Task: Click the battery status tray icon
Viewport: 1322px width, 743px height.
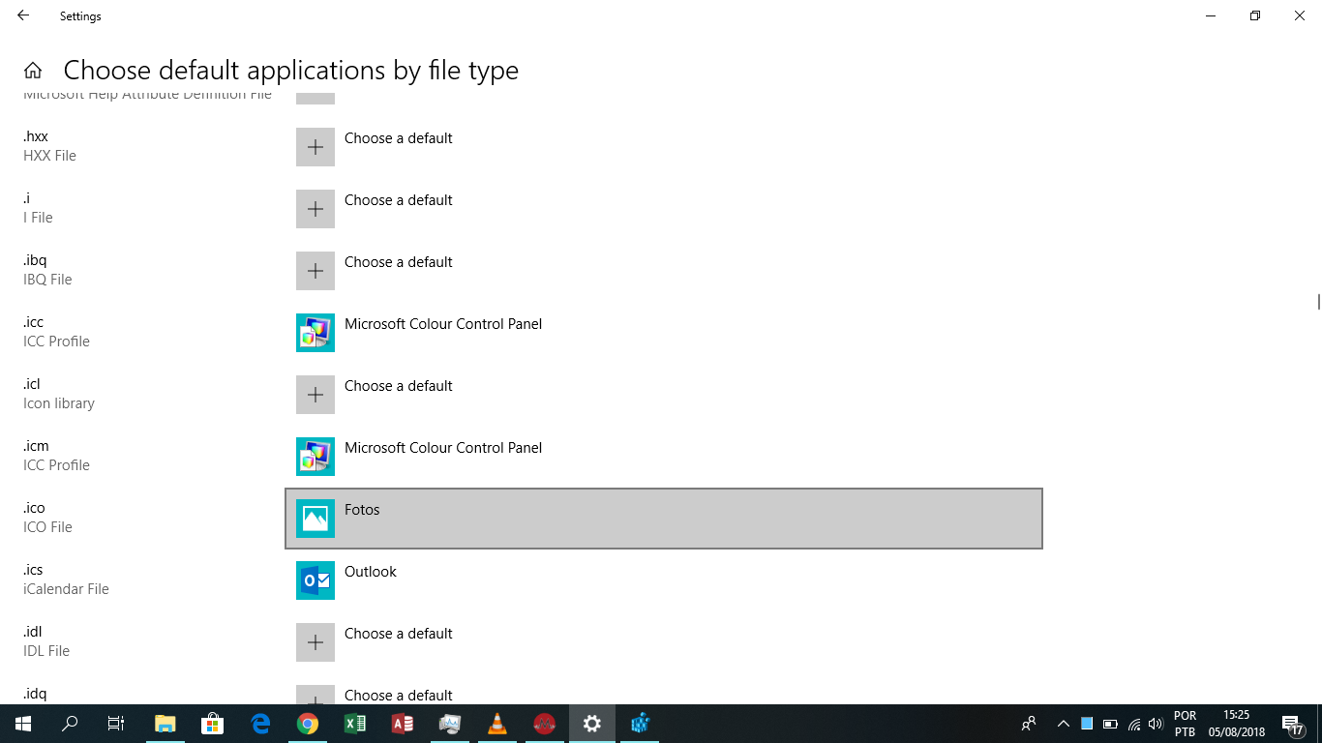Action: [x=1110, y=724]
